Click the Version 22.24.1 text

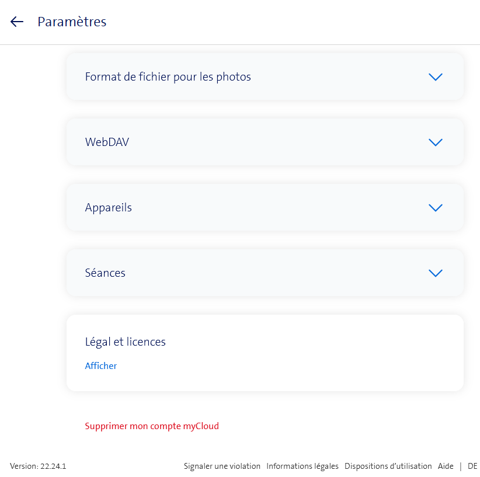38,466
